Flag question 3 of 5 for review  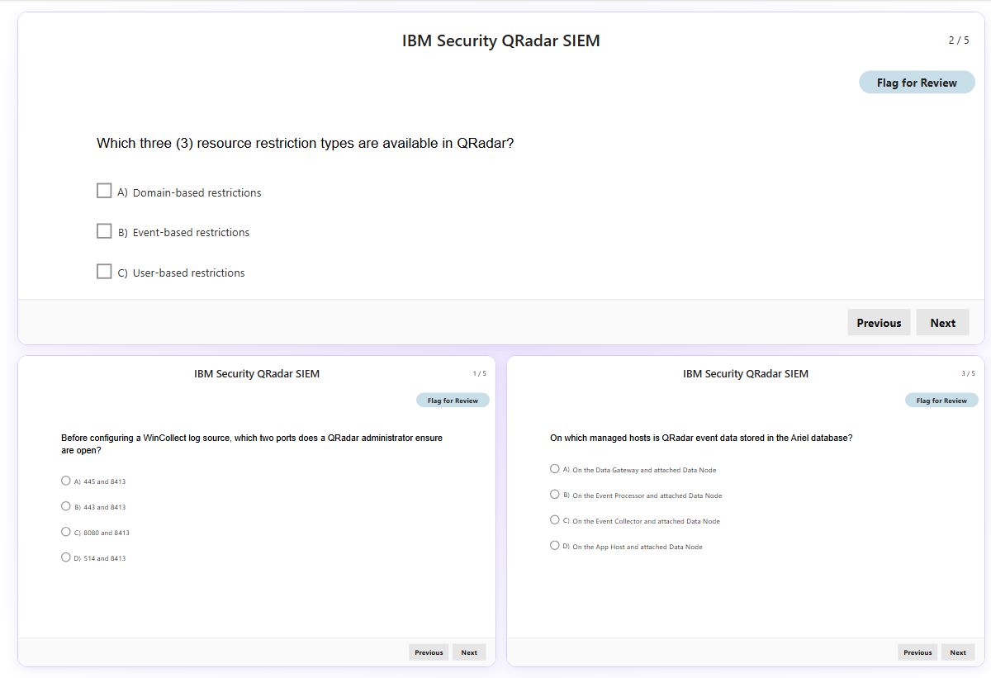(941, 401)
